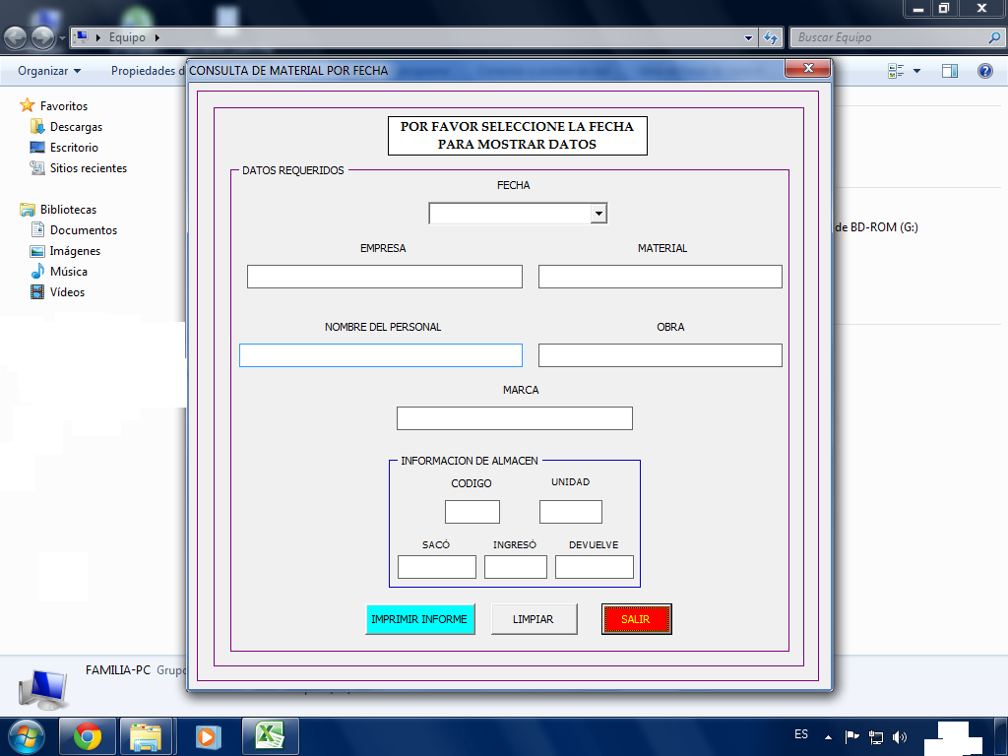Open Descargas in the Favoritos list
The image size is (1008, 756).
[x=76, y=127]
